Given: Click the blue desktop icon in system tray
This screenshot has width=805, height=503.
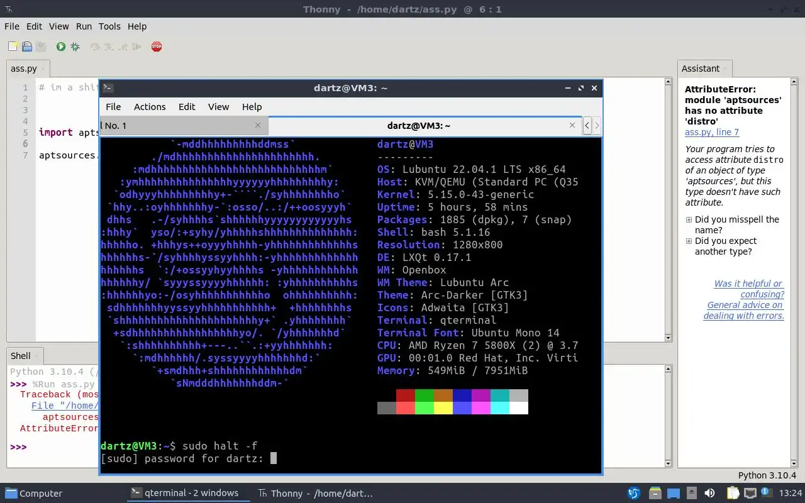Looking at the screenshot, I should click(x=674, y=493).
